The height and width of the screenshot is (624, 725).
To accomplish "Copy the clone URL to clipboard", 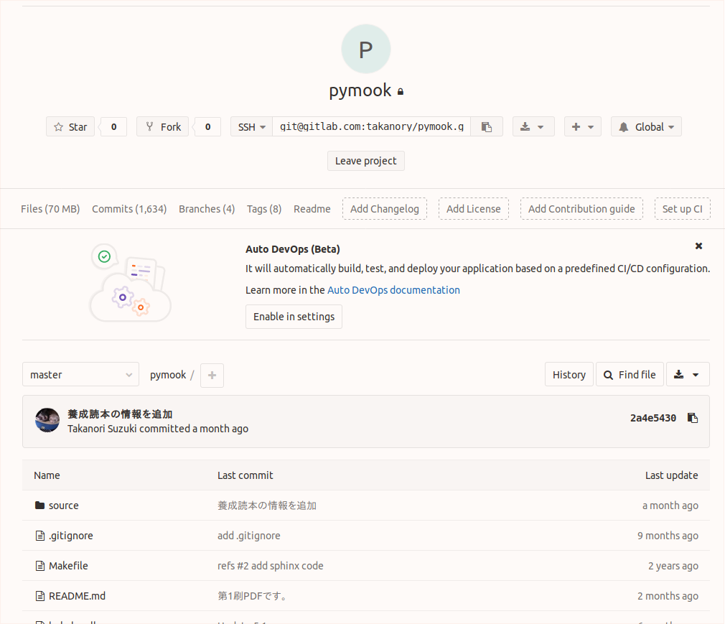I will coord(487,127).
